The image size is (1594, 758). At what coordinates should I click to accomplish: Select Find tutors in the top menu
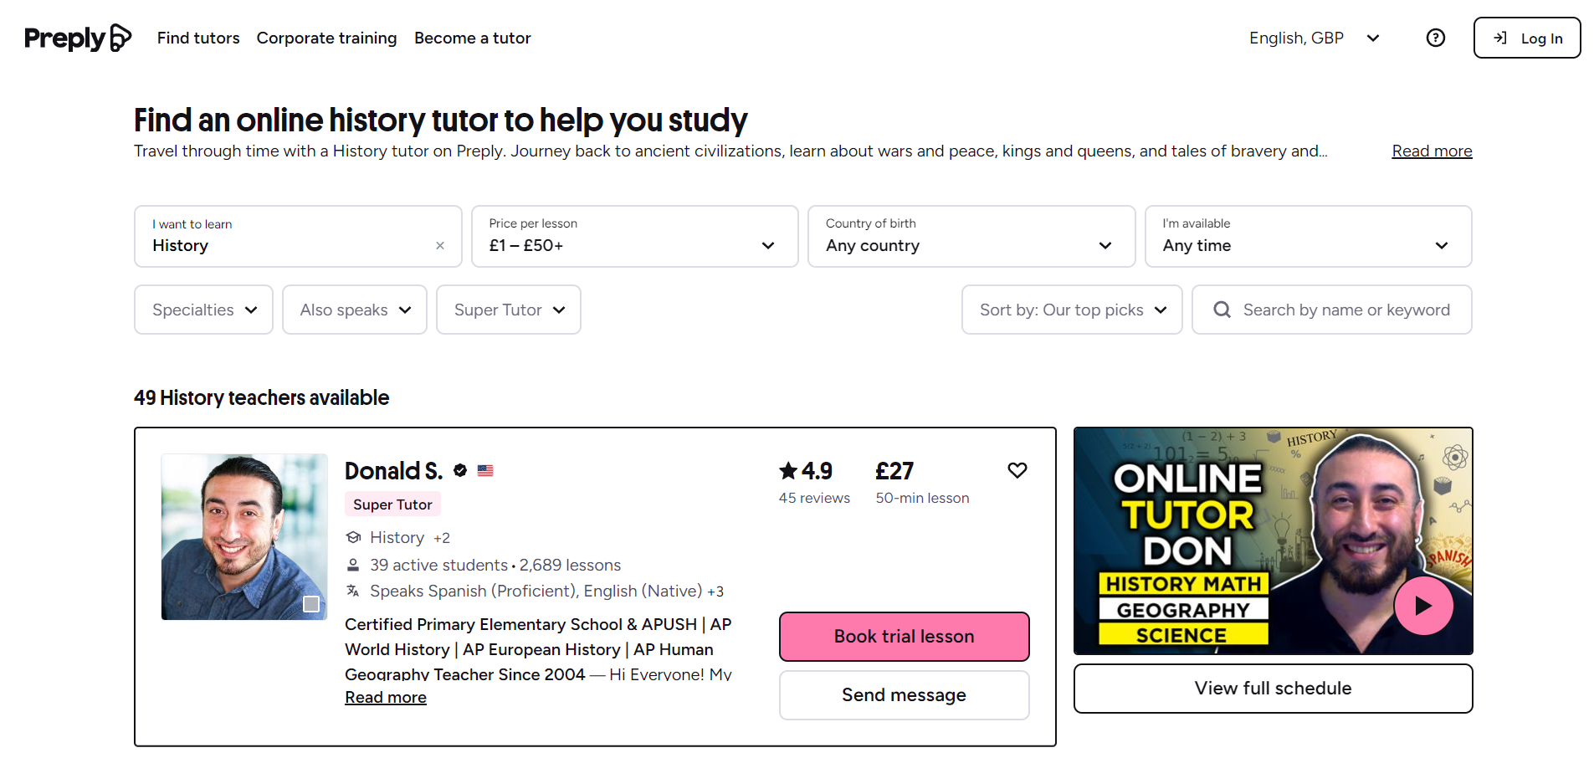pyautogui.click(x=198, y=38)
